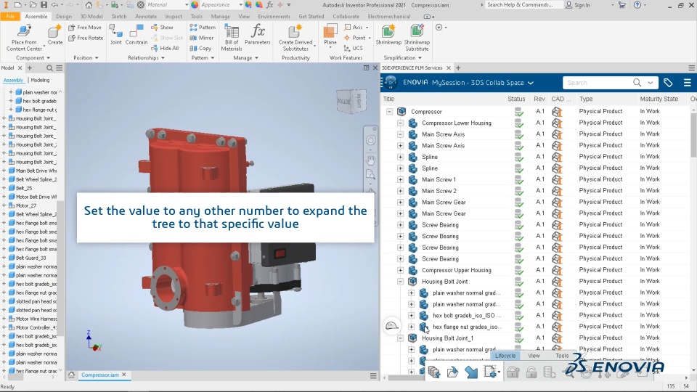Open the ENOVIA hamburger menu
Screen dimensions: 697x392
coord(687,83)
